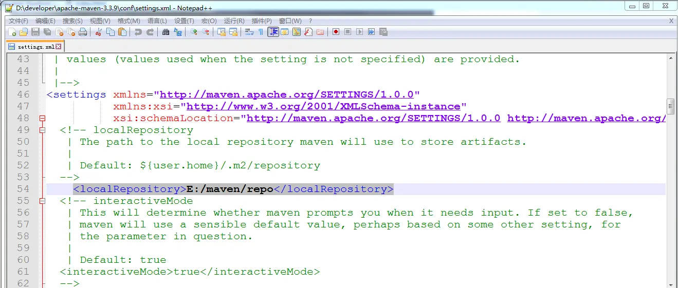
Task: Click the user defined language icon
Action: coord(285,32)
